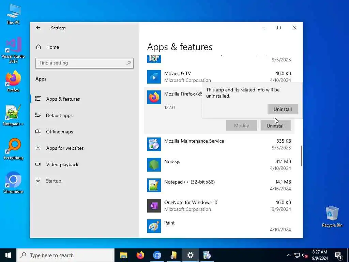Screen dimensions: 349x262
Task: Click the muted volume tray icon
Action: pos(305,255)
